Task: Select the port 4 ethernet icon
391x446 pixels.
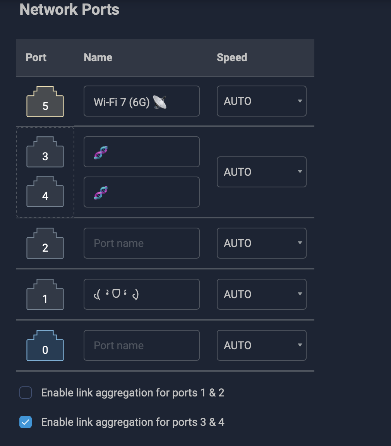Action: click(45, 192)
